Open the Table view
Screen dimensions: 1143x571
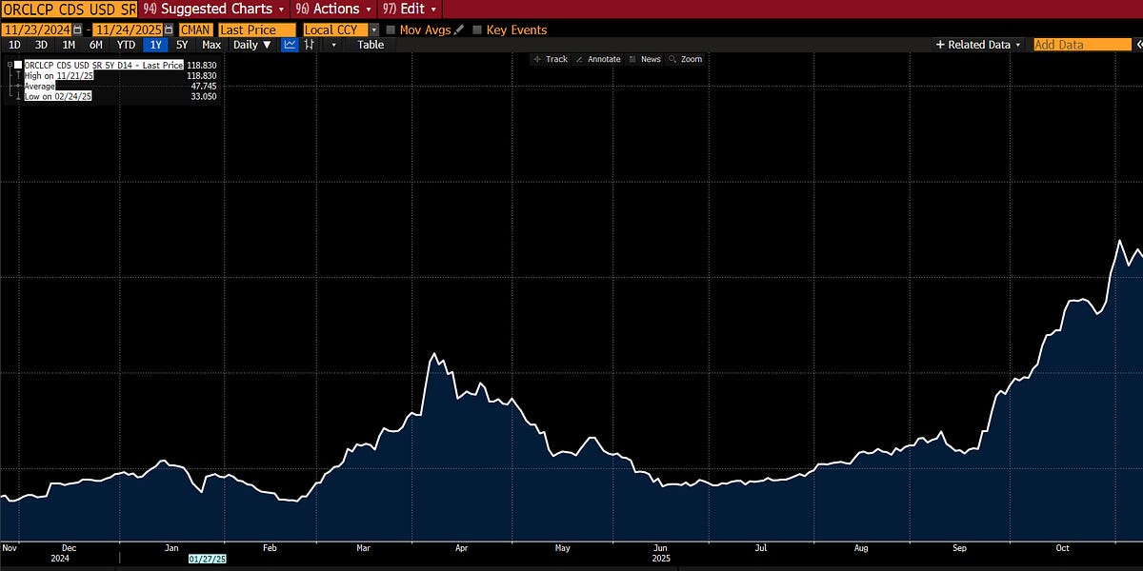371,44
